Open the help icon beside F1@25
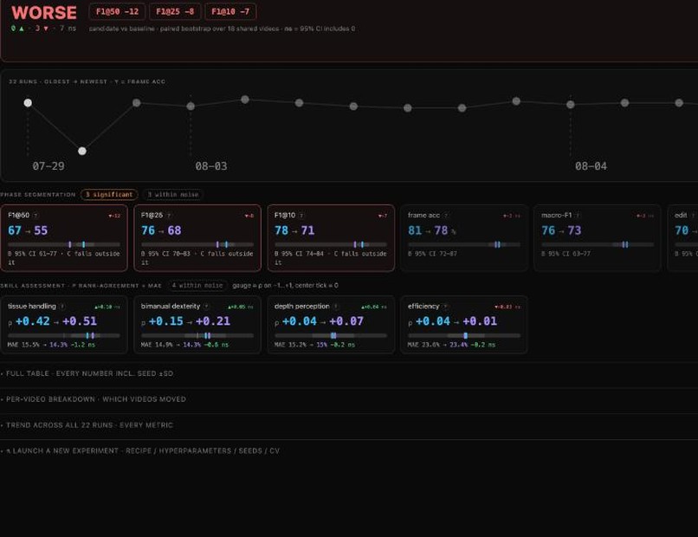 click(169, 216)
